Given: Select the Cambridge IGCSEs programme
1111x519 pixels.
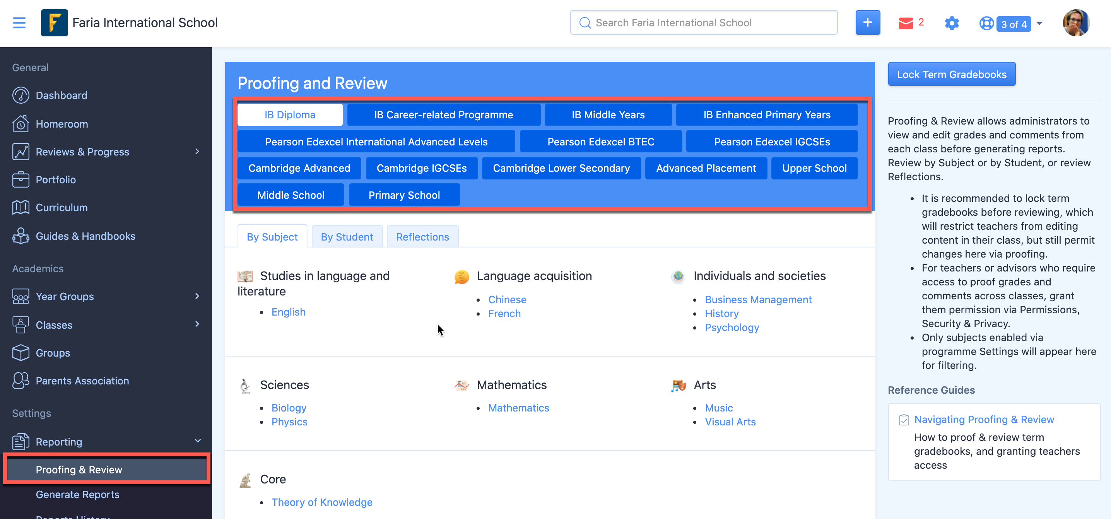Looking at the screenshot, I should [x=421, y=168].
